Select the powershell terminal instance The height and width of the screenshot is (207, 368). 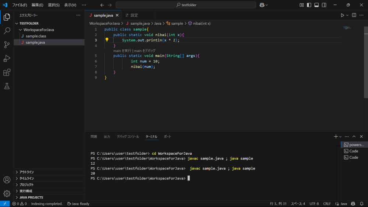pos(354,145)
